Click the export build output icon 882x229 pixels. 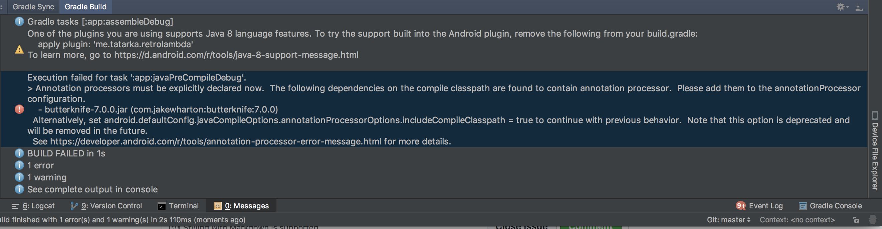(x=859, y=6)
